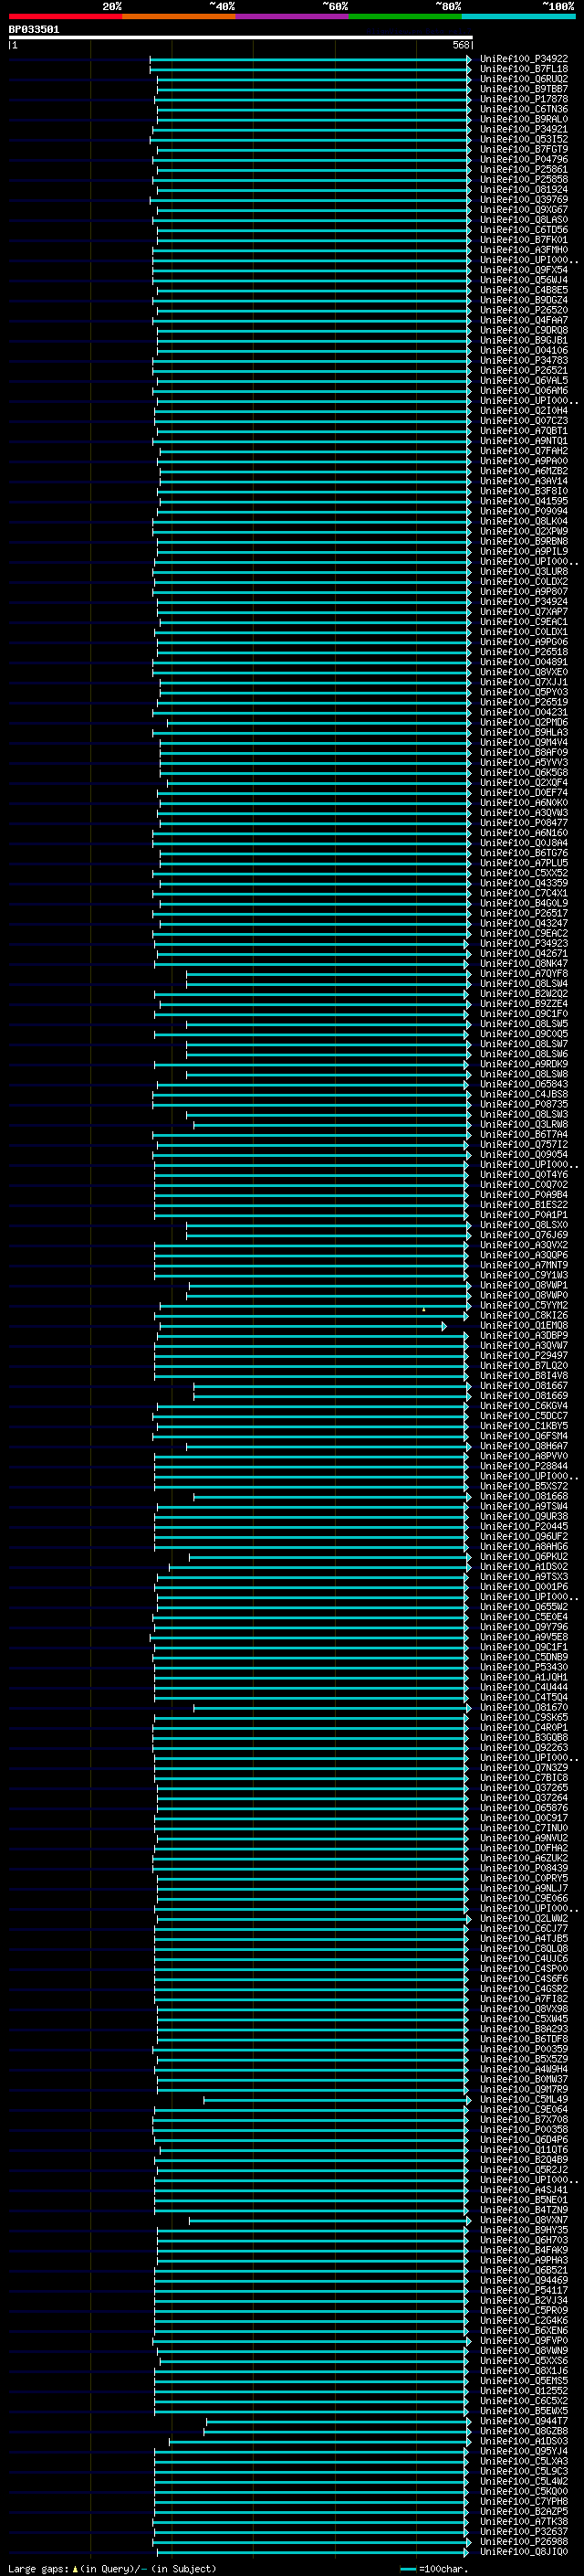Click hit label UniRef100_B8I4V8
Viewport: 584px width, 2576px height.
523,1376
